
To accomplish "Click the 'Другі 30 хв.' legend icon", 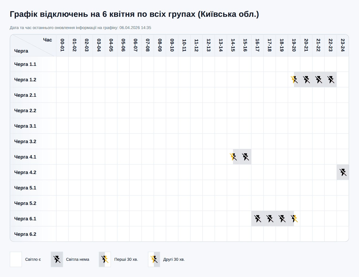I will (154, 259).
